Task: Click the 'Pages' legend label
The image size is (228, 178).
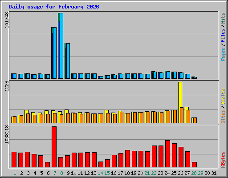Action: pos(223,54)
